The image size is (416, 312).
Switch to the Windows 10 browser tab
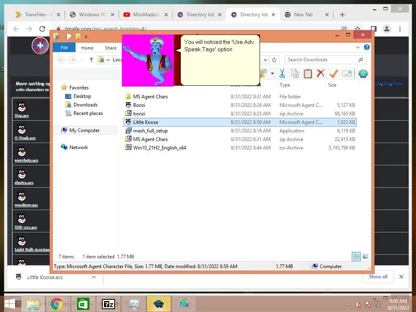click(92, 15)
